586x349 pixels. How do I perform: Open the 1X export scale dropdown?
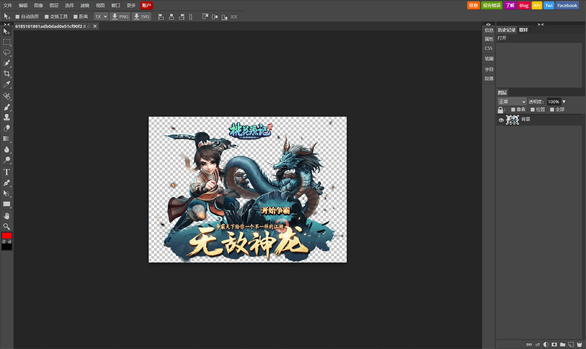tap(101, 16)
